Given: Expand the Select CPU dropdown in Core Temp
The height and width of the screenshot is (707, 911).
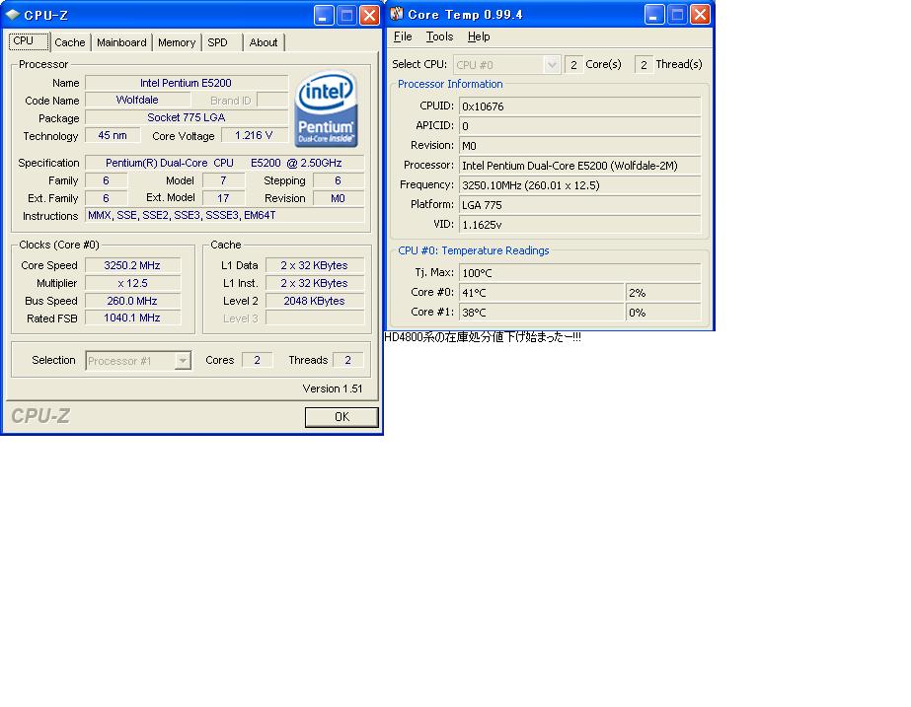Looking at the screenshot, I should point(552,64).
